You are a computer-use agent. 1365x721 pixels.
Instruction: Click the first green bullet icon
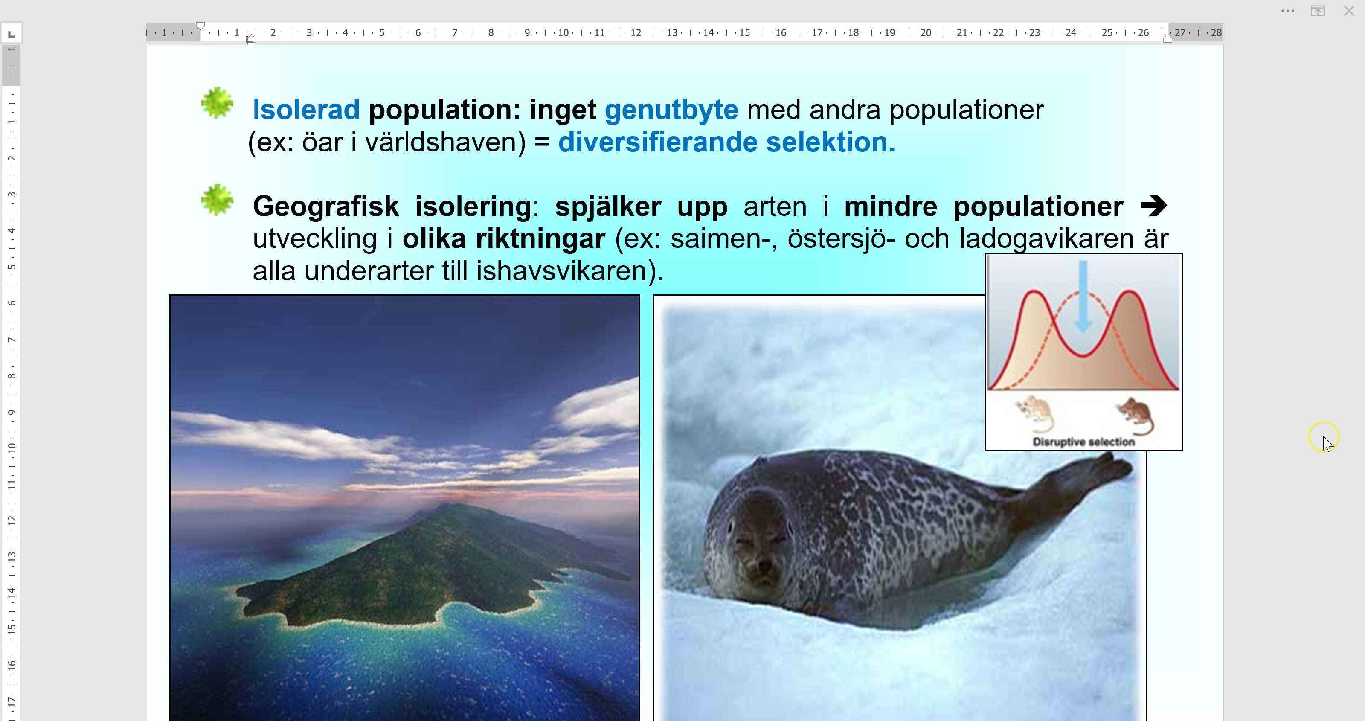[x=217, y=103]
